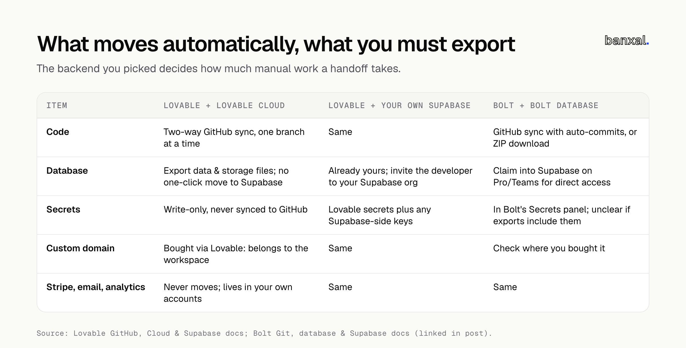Click the 'LOVABLE + LOVABLE CLOUD' column header
The width and height of the screenshot is (686, 348).
(x=224, y=106)
